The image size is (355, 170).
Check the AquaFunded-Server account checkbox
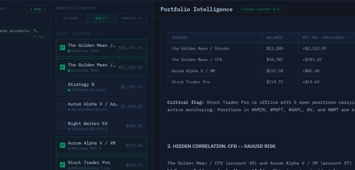62,106
